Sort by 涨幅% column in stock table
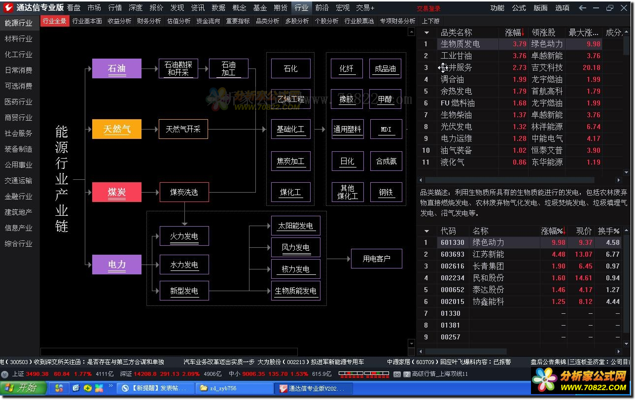 click(552, 231)
